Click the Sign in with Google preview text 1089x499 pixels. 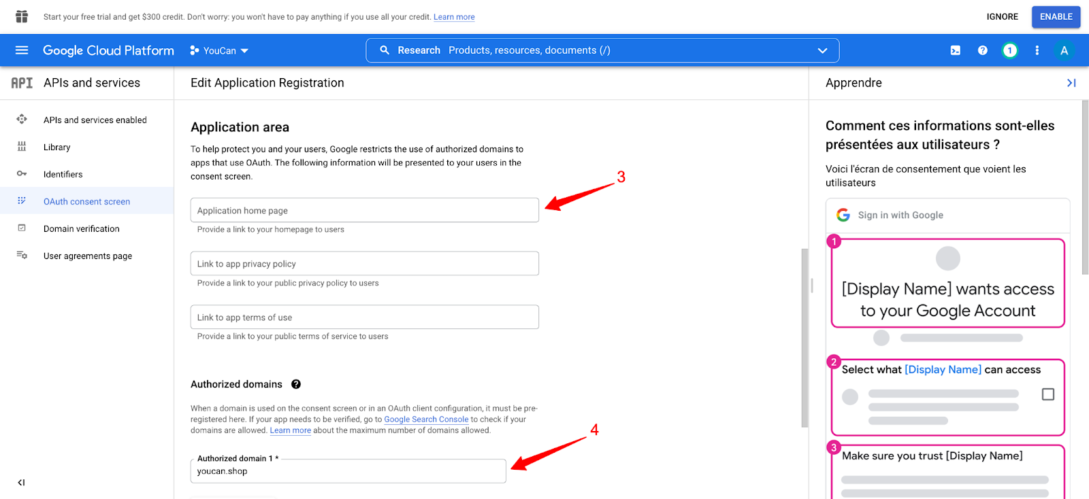(x=900, y=215)
